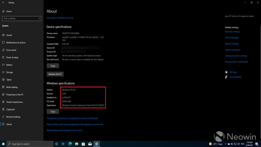The height and width of the screenshot is (147, 261).
Task: Click Rename this PC button
Action: click(x=55, y=74)
